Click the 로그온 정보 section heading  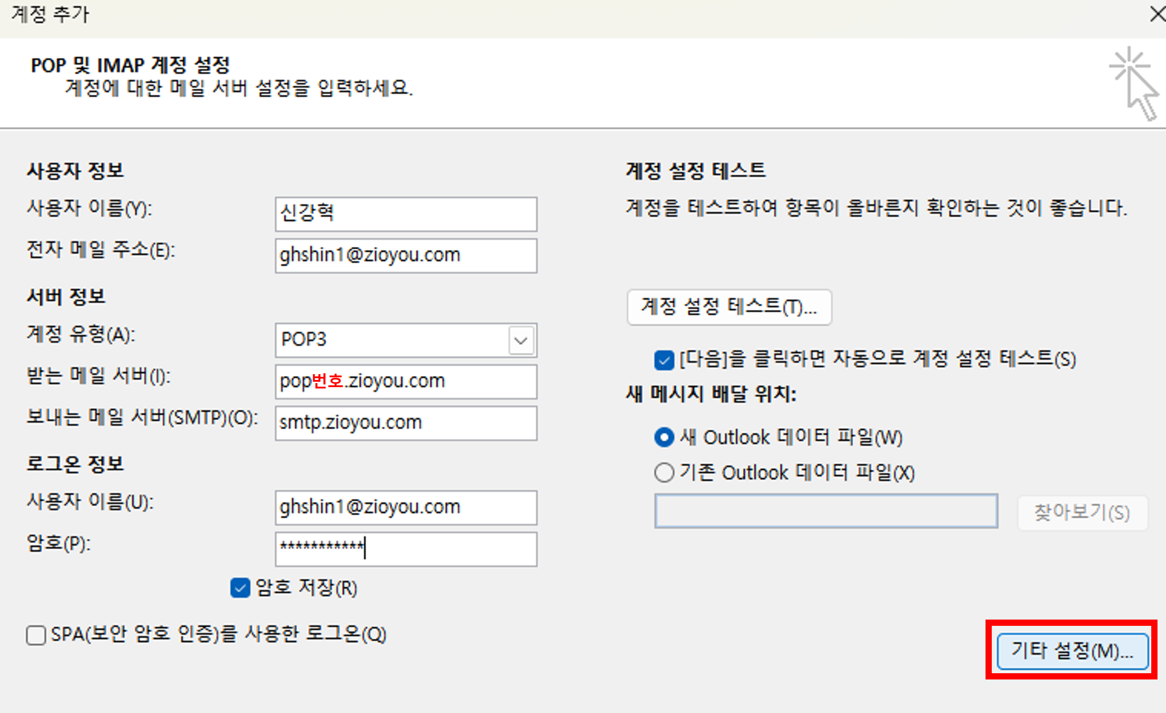coord(75,464)
